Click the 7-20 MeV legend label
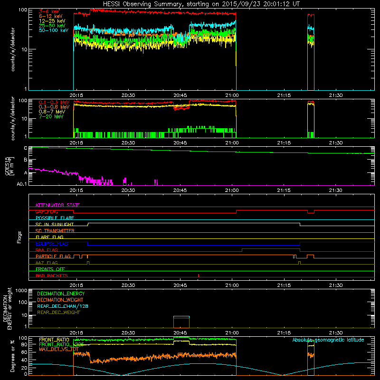 (x=51, y=116)
